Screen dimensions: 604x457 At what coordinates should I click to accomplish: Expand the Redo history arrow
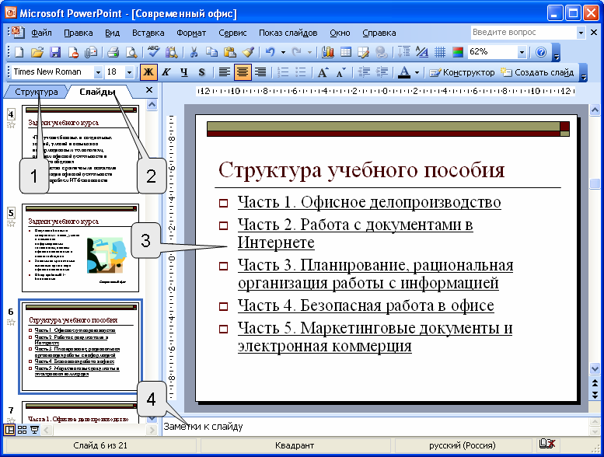(309, 52)
